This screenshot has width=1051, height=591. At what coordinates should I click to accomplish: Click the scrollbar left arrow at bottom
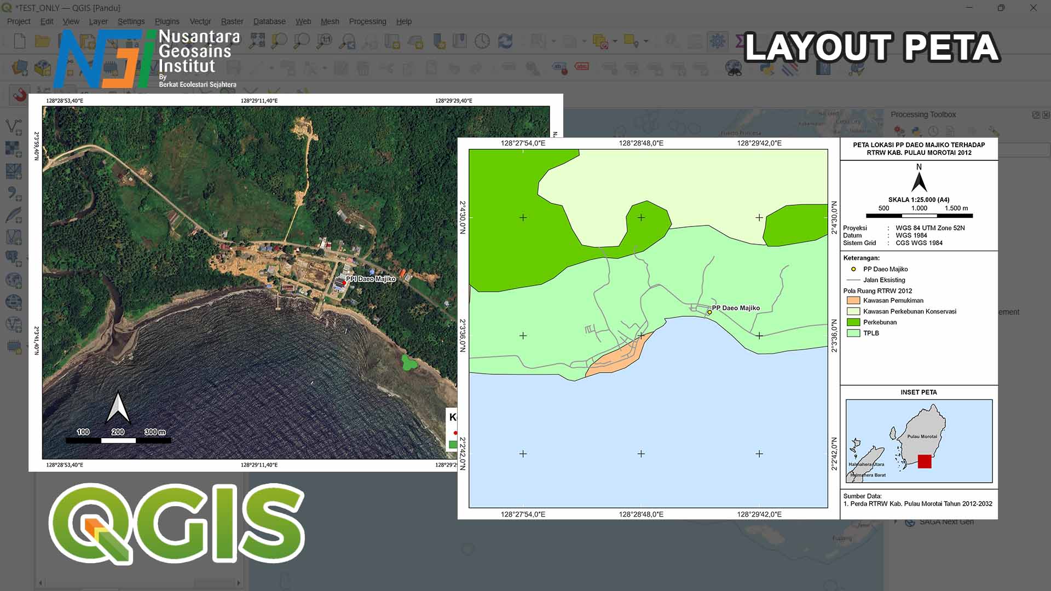click(x=41, y=583)
